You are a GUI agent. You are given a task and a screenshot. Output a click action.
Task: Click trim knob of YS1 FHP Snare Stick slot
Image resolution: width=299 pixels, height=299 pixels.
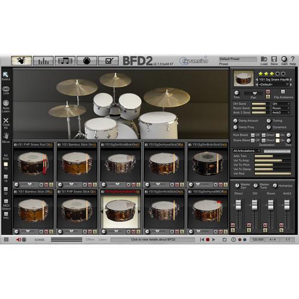point(60,231)
